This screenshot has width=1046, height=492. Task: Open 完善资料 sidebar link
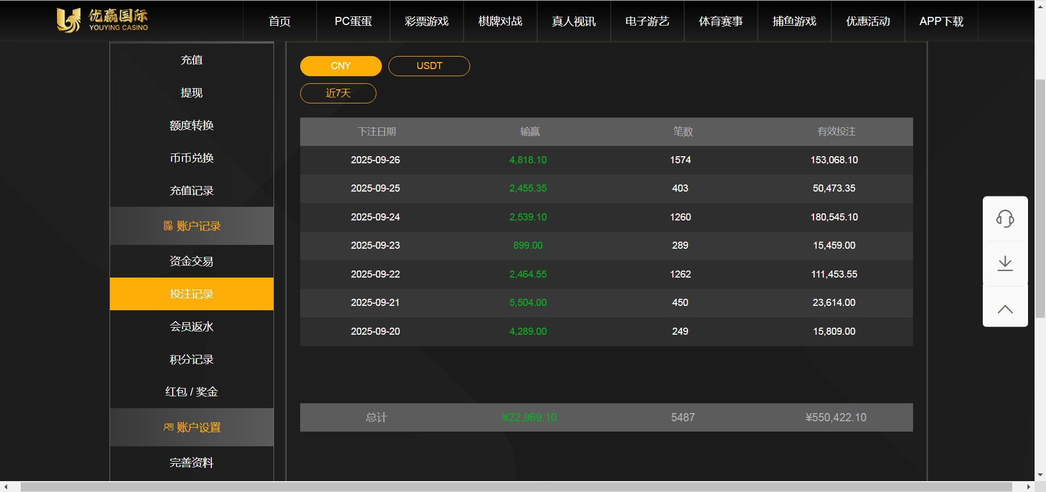(192, 463)
